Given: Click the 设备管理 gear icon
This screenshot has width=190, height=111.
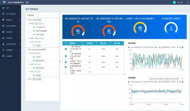Looking at the screenshot, I should point(3,32).
